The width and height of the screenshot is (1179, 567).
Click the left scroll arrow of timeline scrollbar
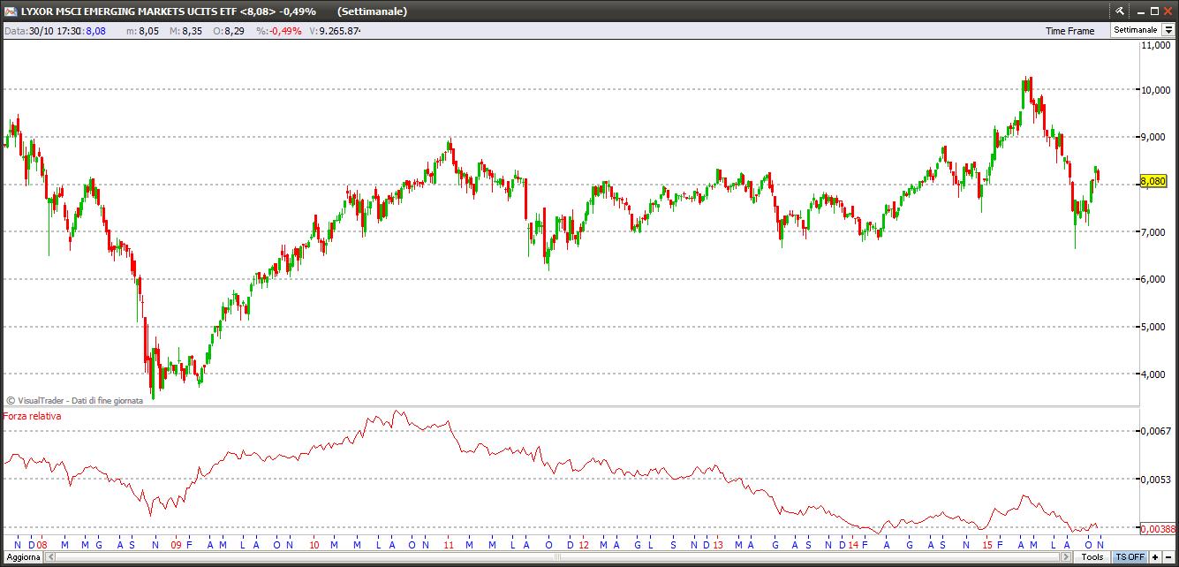click(49, 557)
